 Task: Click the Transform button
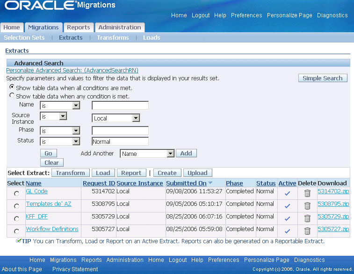[x=71, y=173]
